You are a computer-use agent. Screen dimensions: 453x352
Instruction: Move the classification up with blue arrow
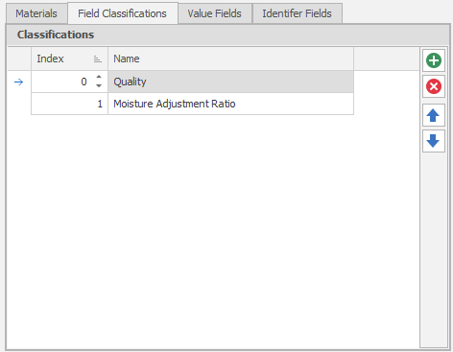tap(434, 115)
